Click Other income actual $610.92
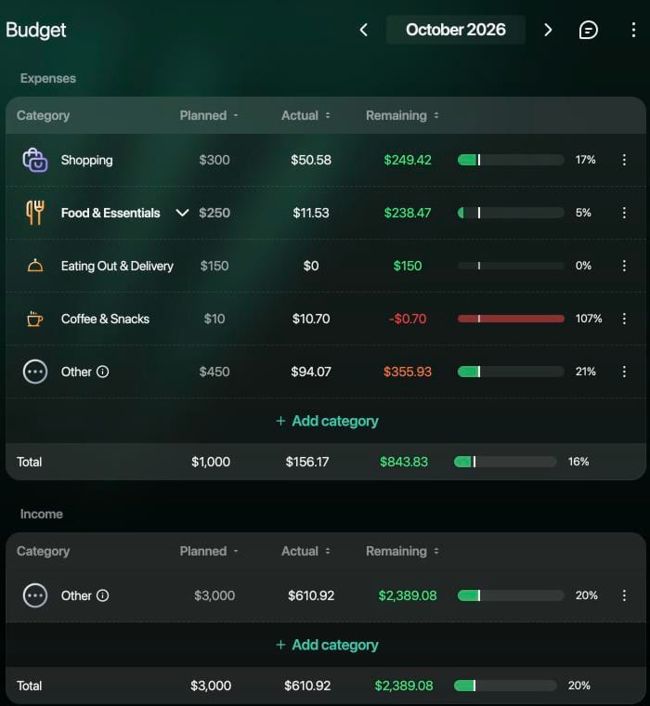The image size is (650, 706). point(311,595)
